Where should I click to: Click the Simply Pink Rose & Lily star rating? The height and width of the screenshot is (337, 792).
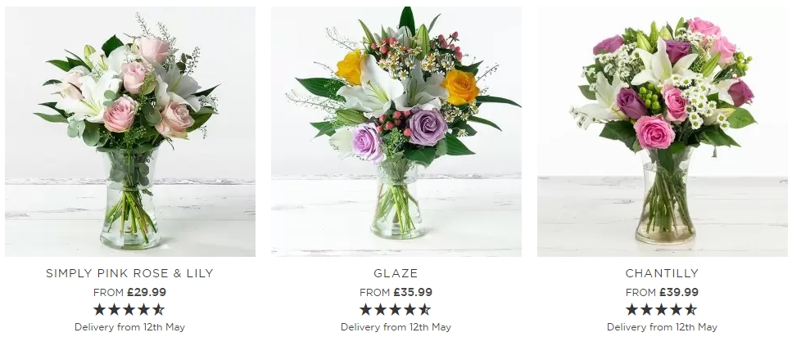coord(129,309)
